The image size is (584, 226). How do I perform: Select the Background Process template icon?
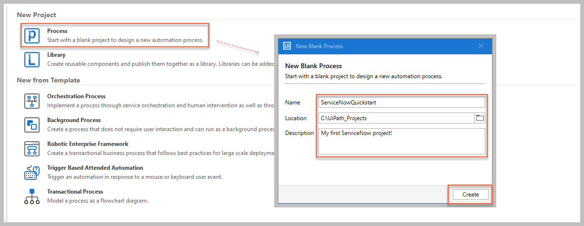[32, 125]
